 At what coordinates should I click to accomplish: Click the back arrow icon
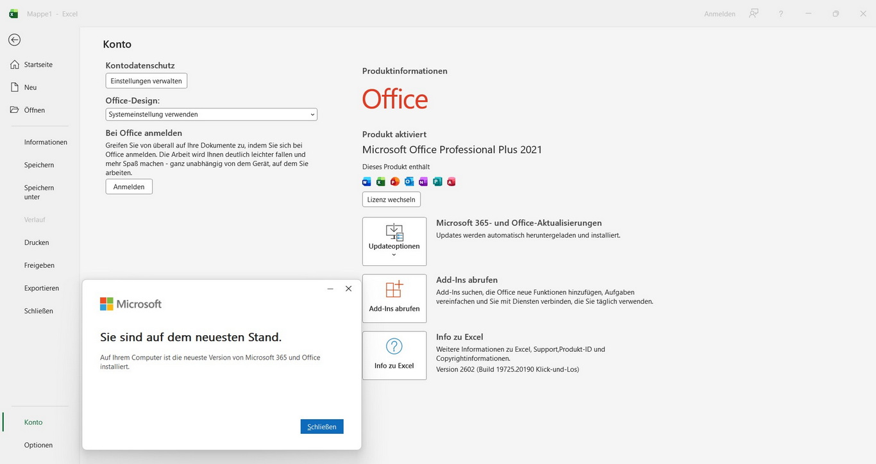click(x=14, y=40)
